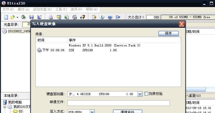The image size is (215, 113).
Task: Enable the 刻录校验 checkbox
Action: click(x=147, y=93)
